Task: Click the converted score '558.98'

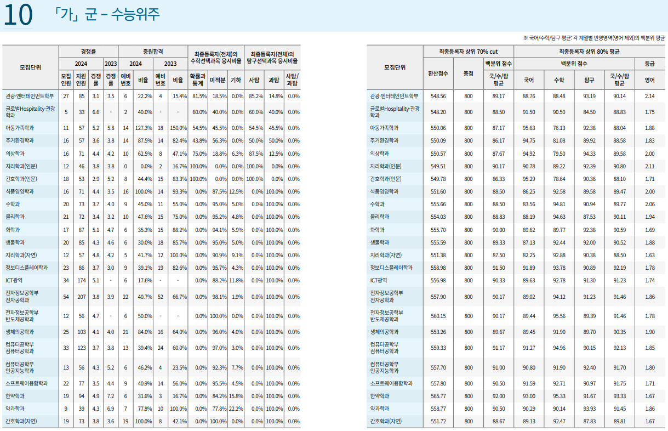Action: point(438,268)
